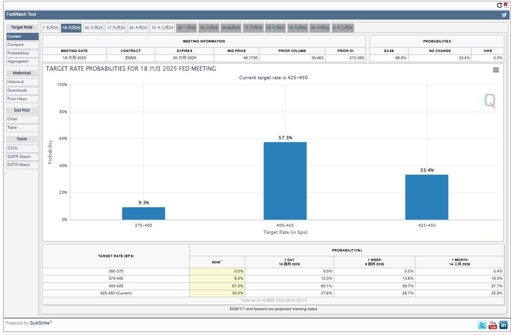The width and height of the screenshot is (511, 335).
Task: Select the 7 五月25 meeting tab
Action: 50,28
